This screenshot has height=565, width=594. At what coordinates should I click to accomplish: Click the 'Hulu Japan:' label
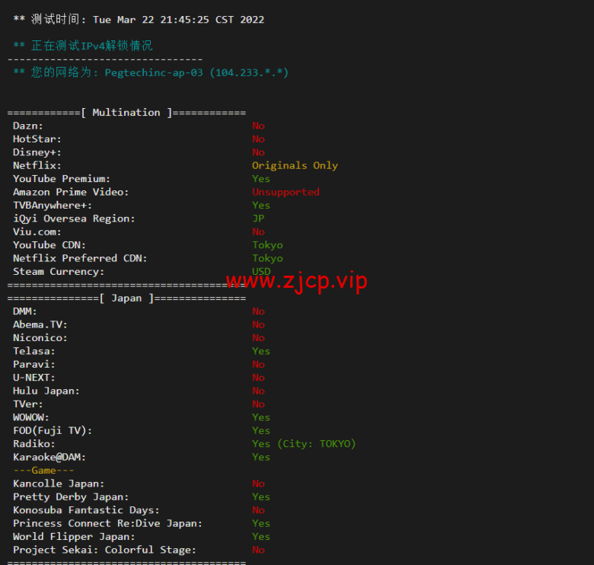click(46, 391)
